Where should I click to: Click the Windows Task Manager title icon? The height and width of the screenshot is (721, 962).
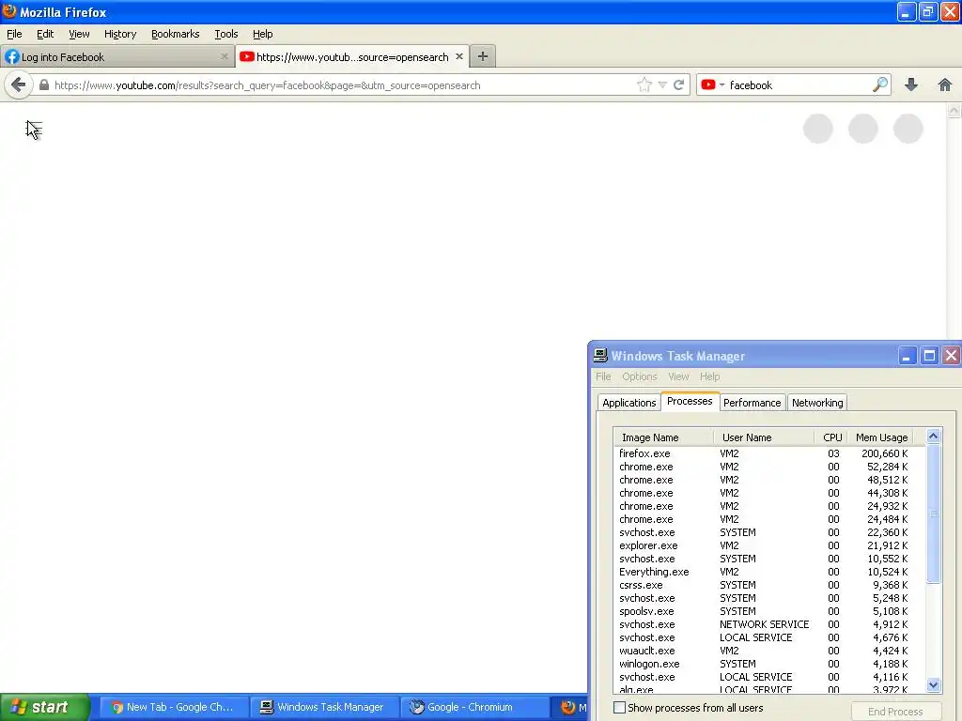tap(600, 356)
